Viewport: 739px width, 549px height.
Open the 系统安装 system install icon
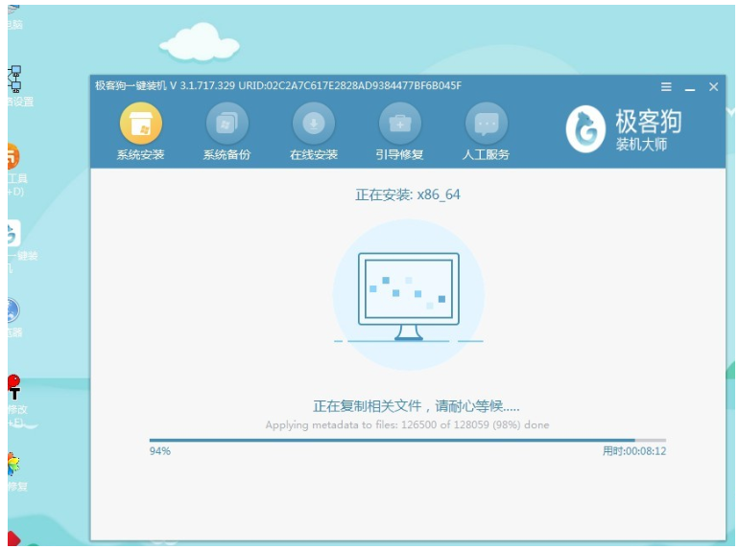click(x=140, y=124)
